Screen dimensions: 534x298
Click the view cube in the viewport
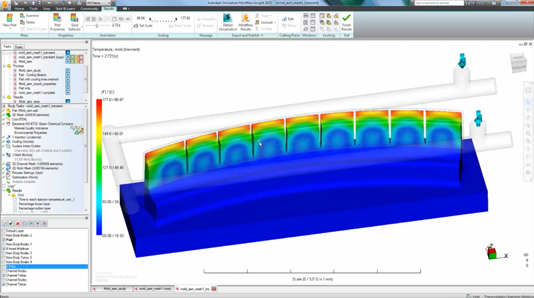pos(519,63)
